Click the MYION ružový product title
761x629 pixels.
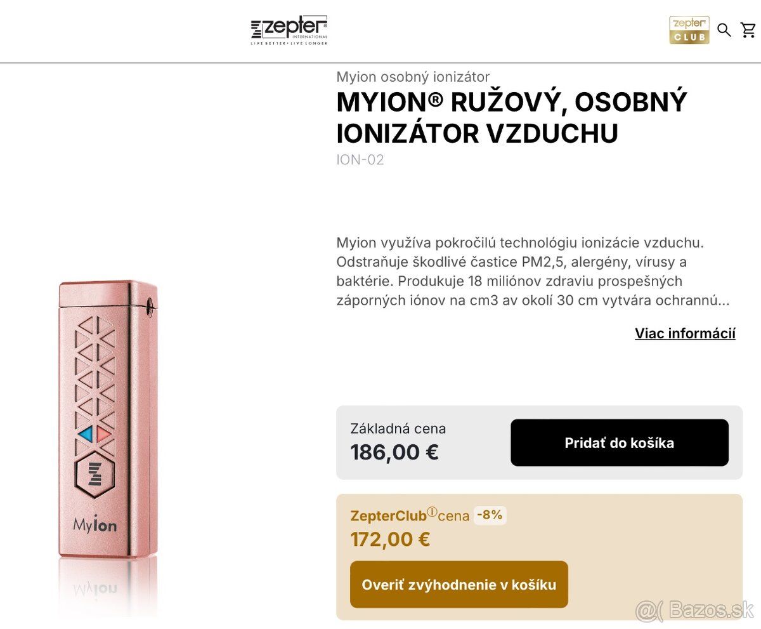(511, 117)
